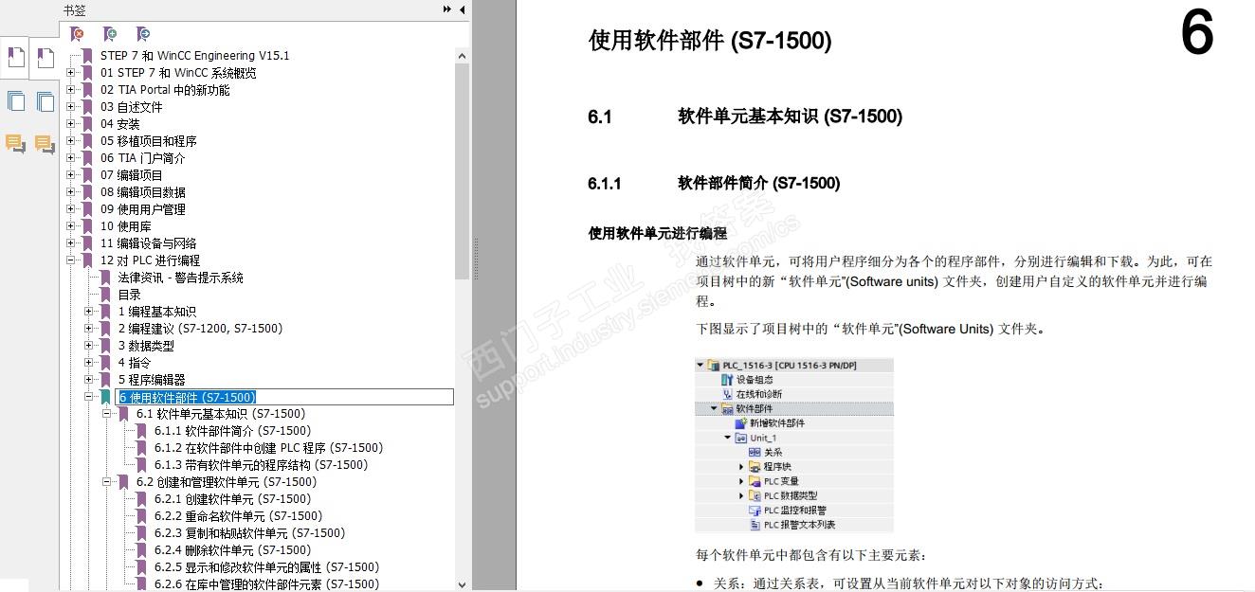Expand the 5 程序编辑器 bookmark node

point(88,380)
